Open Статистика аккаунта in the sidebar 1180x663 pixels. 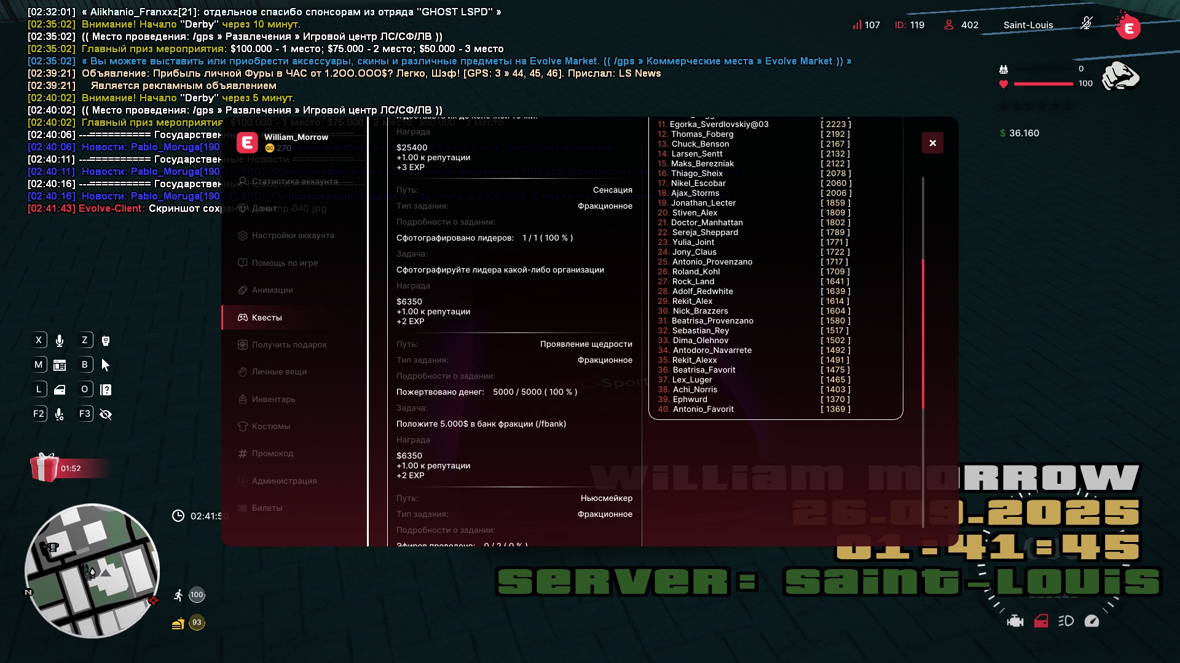pyautogui.click(x=294, y=182)
